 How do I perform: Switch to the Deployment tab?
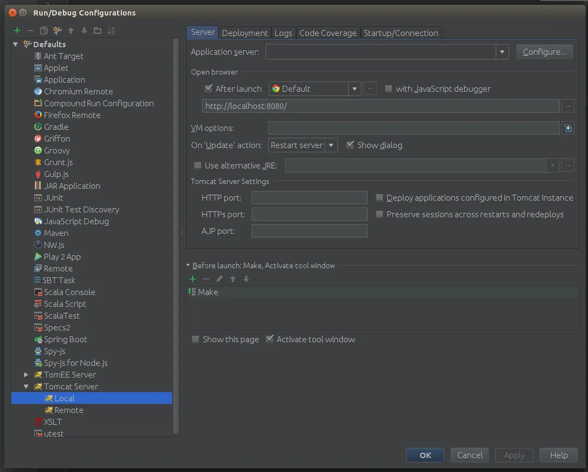tap(245, 33)
